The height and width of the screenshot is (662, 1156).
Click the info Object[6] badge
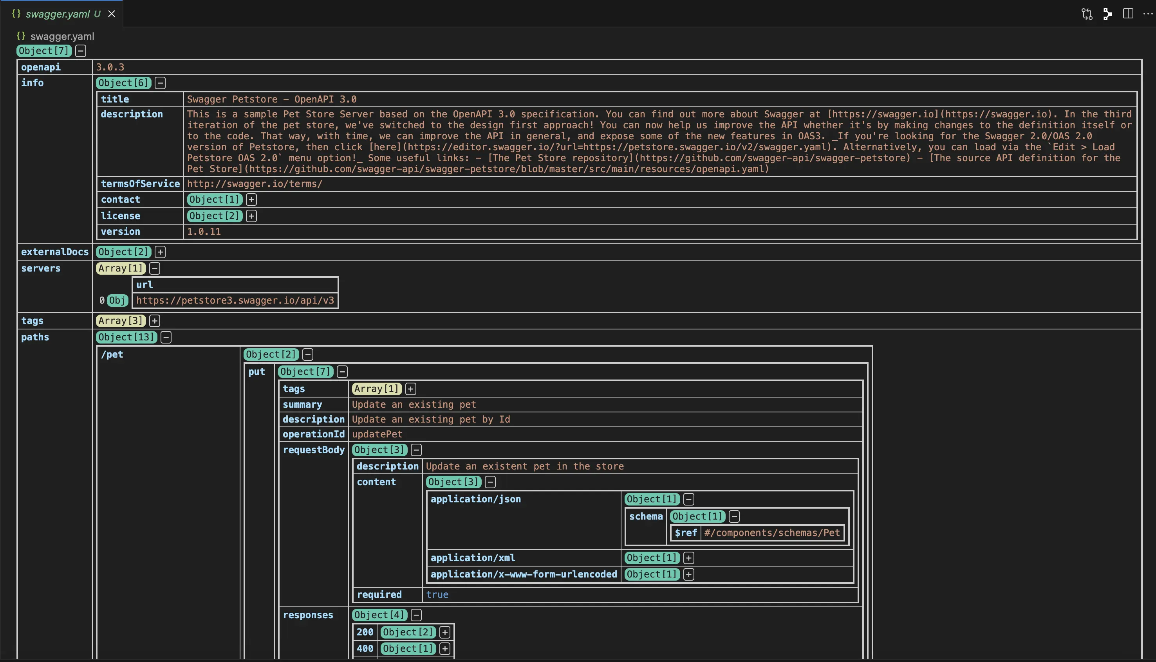point(123,83)
